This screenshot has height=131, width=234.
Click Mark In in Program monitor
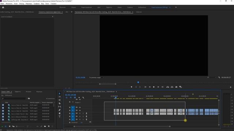136,87
